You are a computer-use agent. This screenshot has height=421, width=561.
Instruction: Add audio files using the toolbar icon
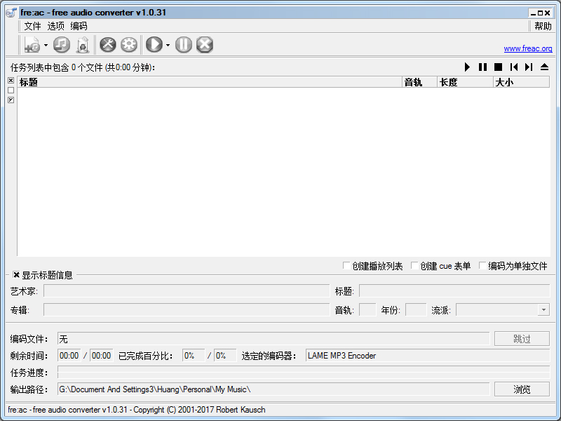32,44
